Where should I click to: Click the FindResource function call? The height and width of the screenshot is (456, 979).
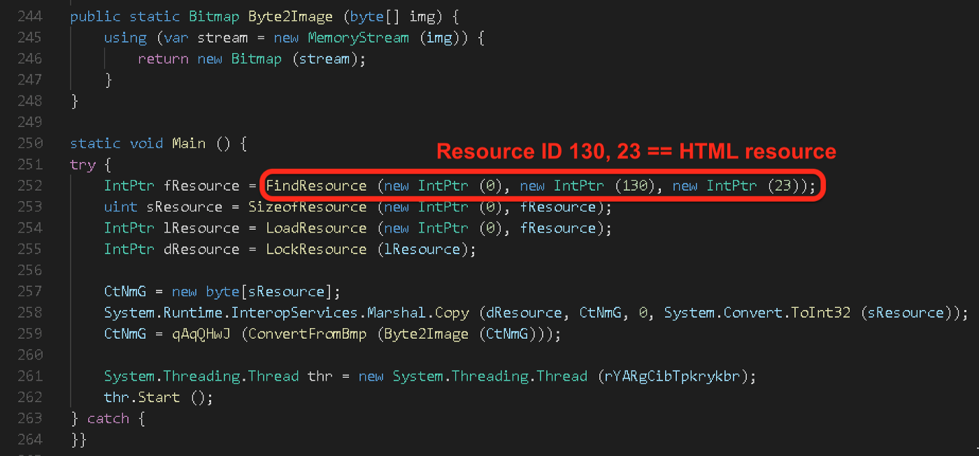316,186
